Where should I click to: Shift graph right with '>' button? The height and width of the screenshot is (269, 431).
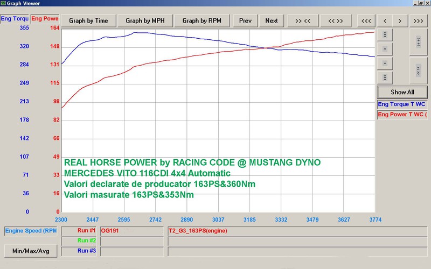click(x=400, y=21)
